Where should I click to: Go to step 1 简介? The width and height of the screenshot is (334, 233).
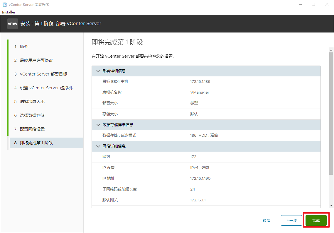24,47
